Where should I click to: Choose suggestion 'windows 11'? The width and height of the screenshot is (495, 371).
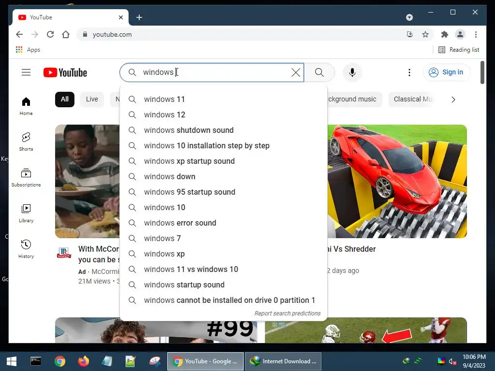[223, 100]
